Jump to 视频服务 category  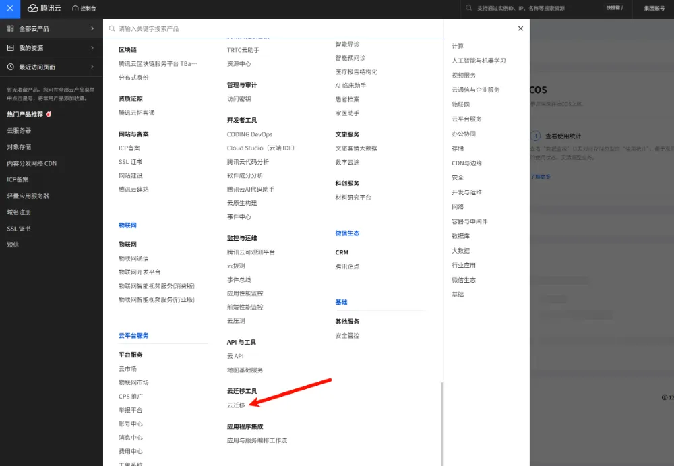click(464, 75)
